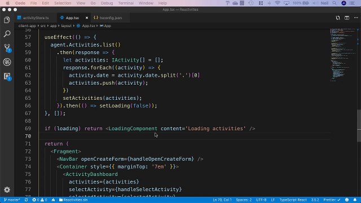Click line number 70 in gutter

pyautogui.click(x=28, y=136)
